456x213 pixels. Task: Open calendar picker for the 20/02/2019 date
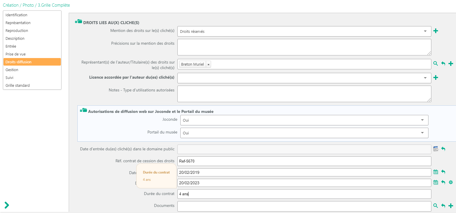(435, 172)
